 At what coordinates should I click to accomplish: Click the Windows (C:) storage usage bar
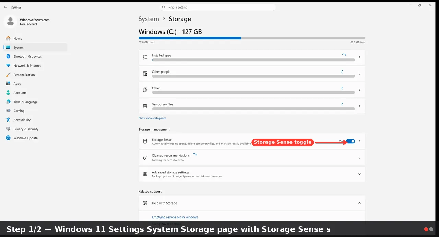[252, 38]
